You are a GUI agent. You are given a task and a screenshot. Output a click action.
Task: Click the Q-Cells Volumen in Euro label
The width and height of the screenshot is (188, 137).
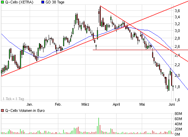(x=25, y=110)
